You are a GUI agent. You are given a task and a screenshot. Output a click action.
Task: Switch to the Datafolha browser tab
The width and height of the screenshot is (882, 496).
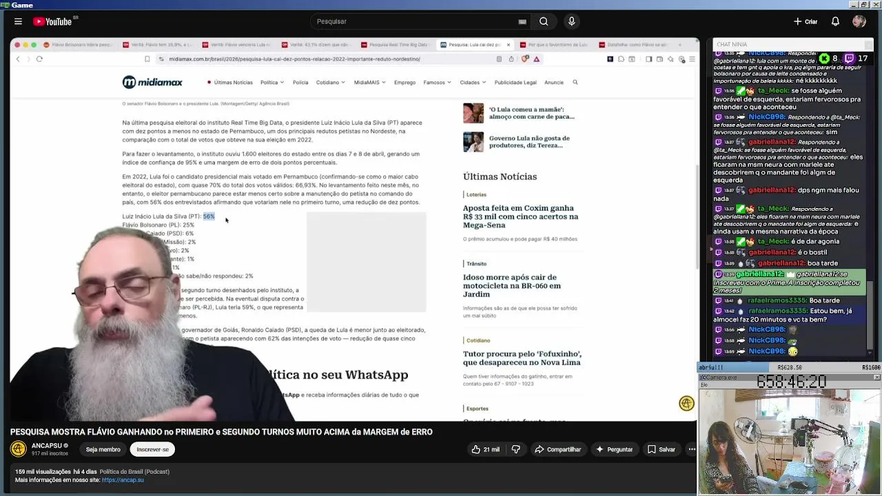635,45
